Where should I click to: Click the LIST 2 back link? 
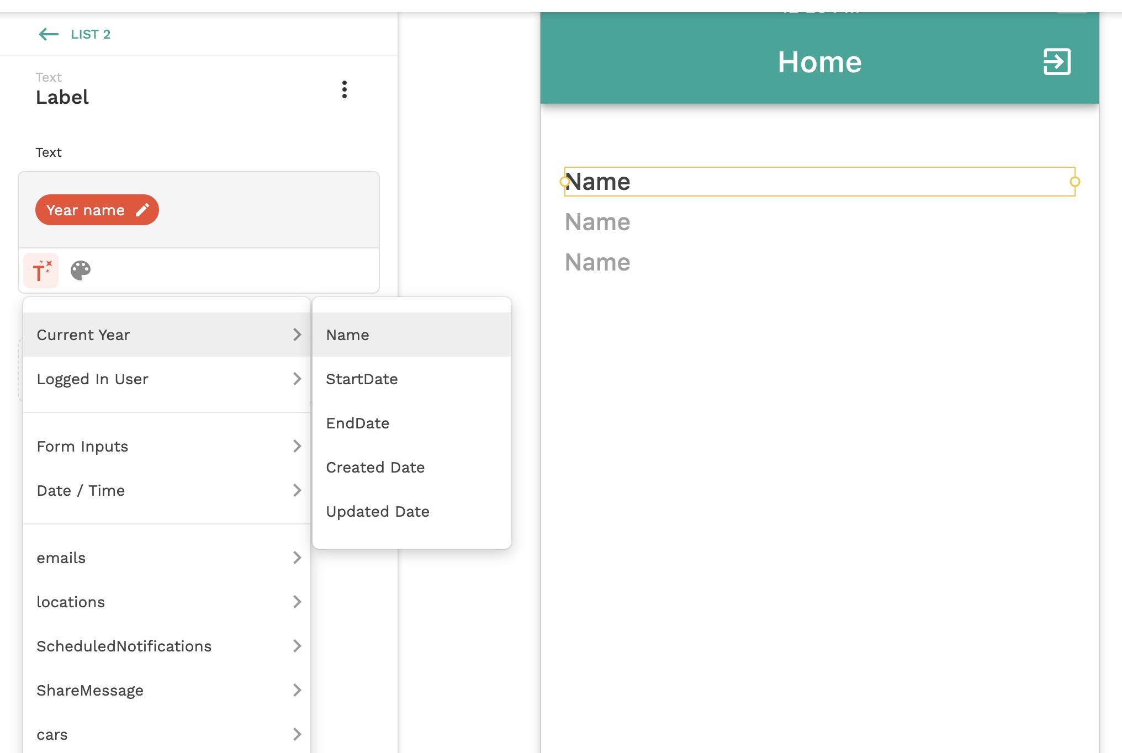91,34
